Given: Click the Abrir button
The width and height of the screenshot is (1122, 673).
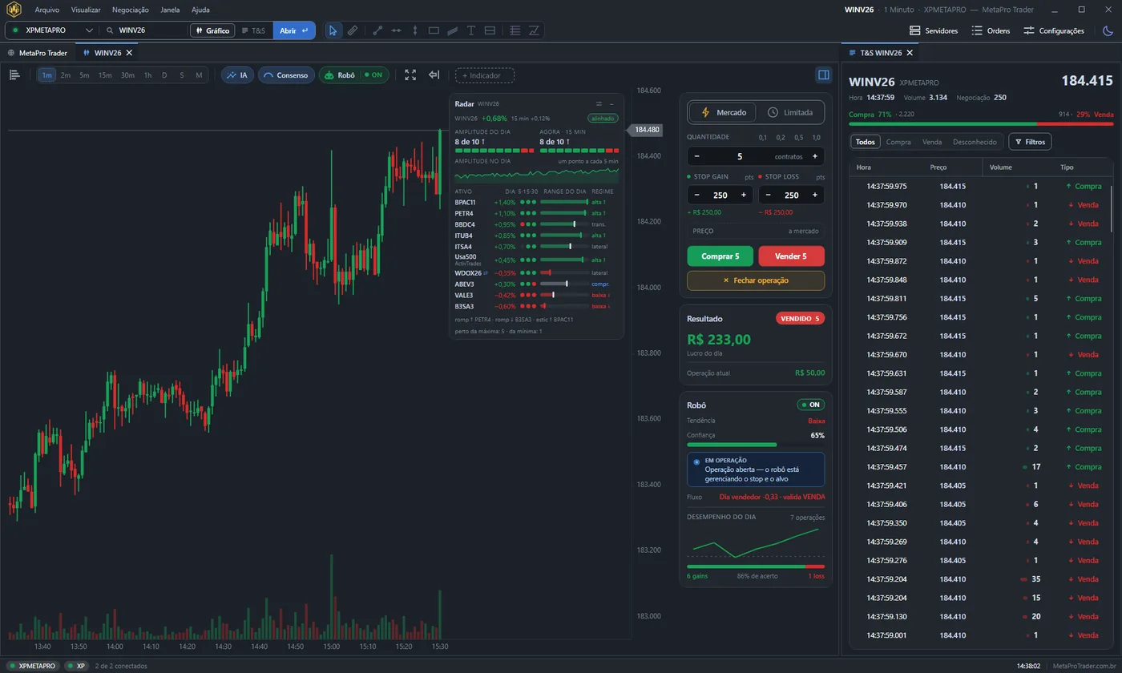Looking at the screenshot, I should pyautogui.click(x=294, y=30).
